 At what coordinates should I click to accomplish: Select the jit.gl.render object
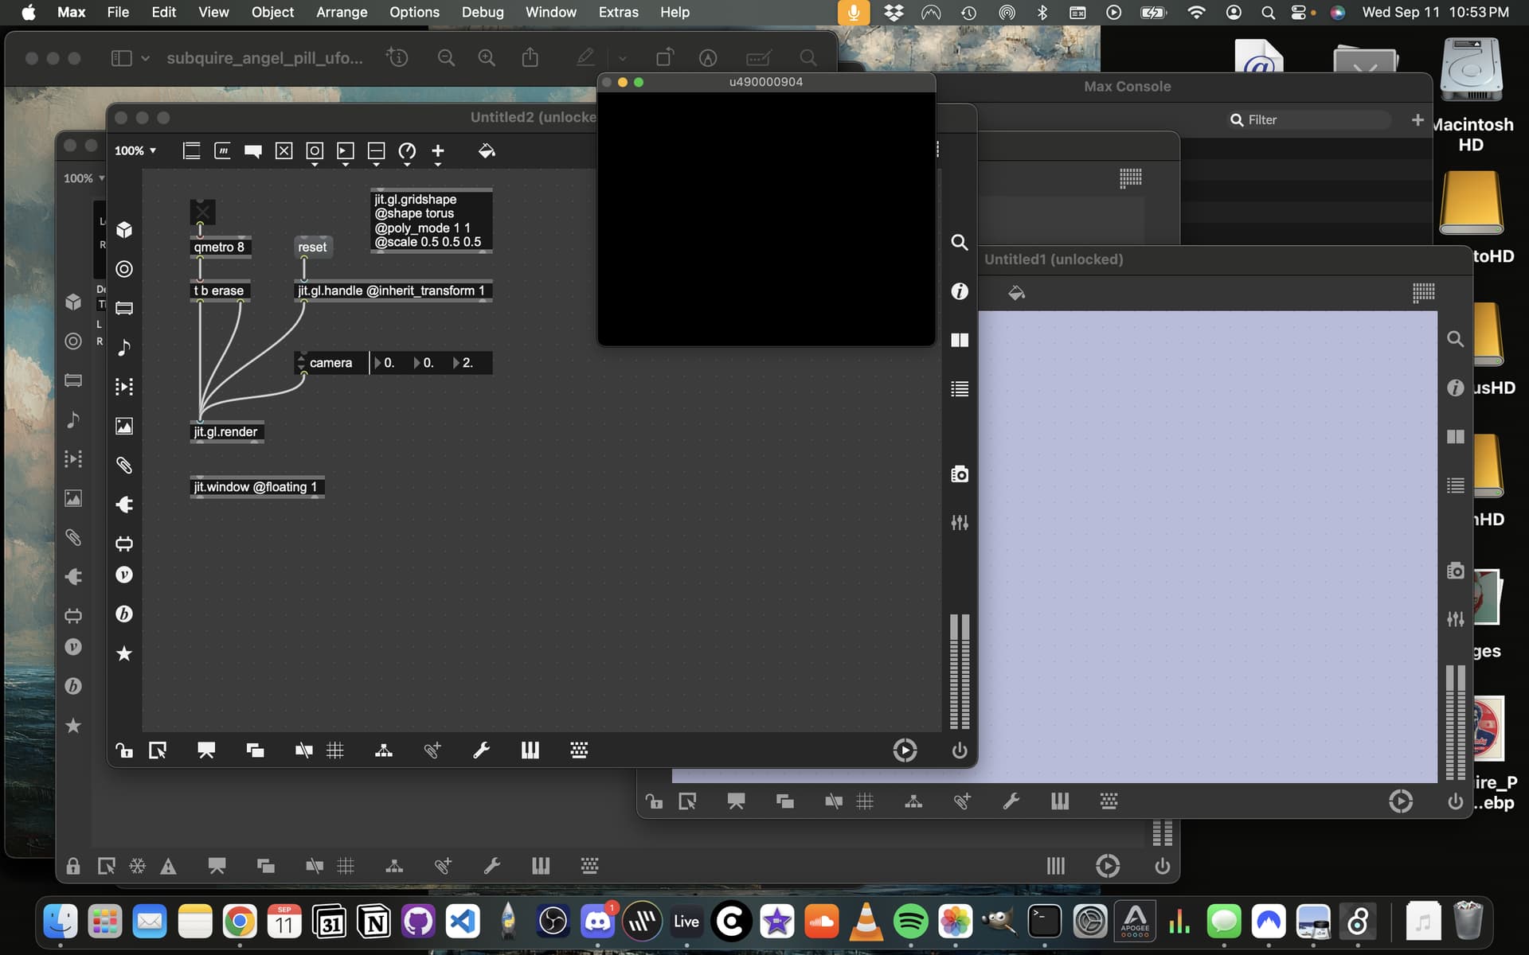tap(226, 432)
